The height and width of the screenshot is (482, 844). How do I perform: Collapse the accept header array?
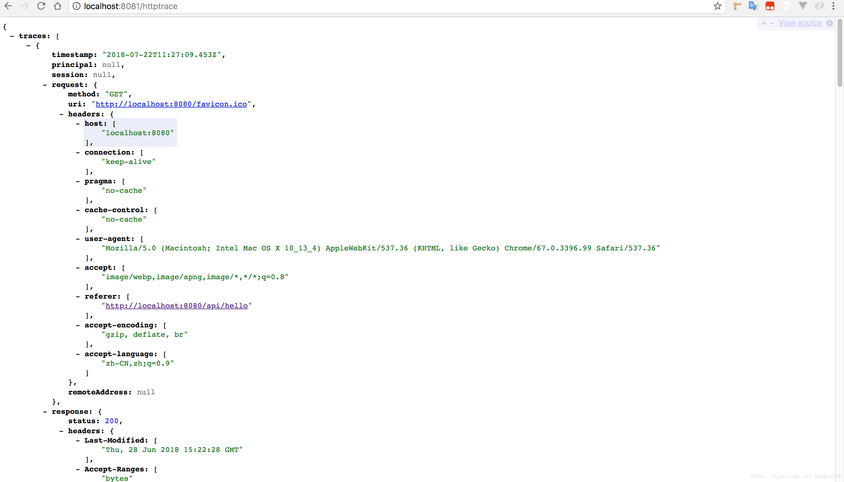click(x=78, y=268)
